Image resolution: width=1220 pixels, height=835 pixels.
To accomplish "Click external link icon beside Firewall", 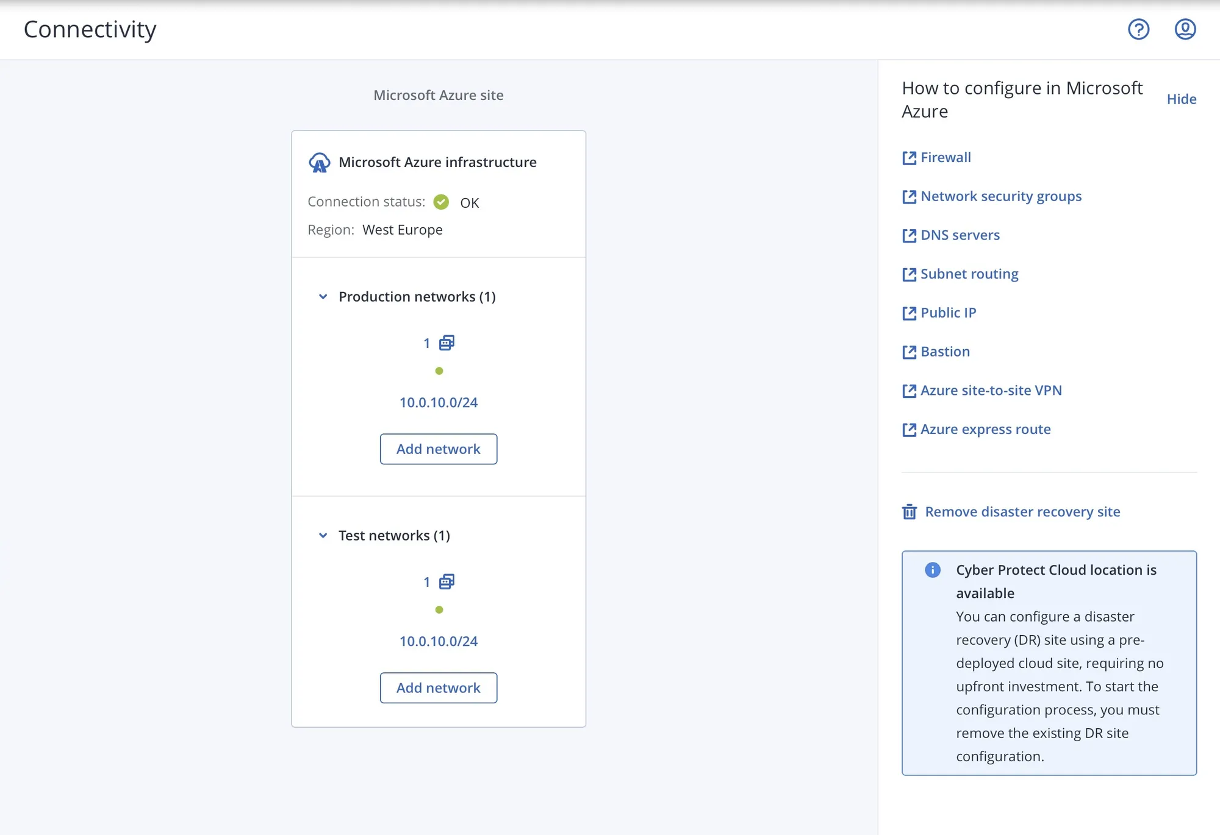I will [909, 158].
